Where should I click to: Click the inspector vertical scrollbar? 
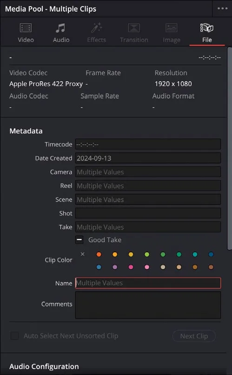coord(229,148)
